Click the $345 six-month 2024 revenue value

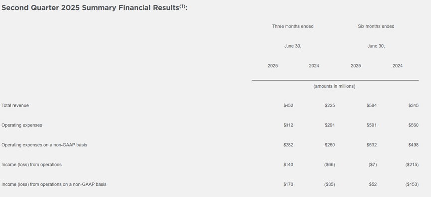413,105
